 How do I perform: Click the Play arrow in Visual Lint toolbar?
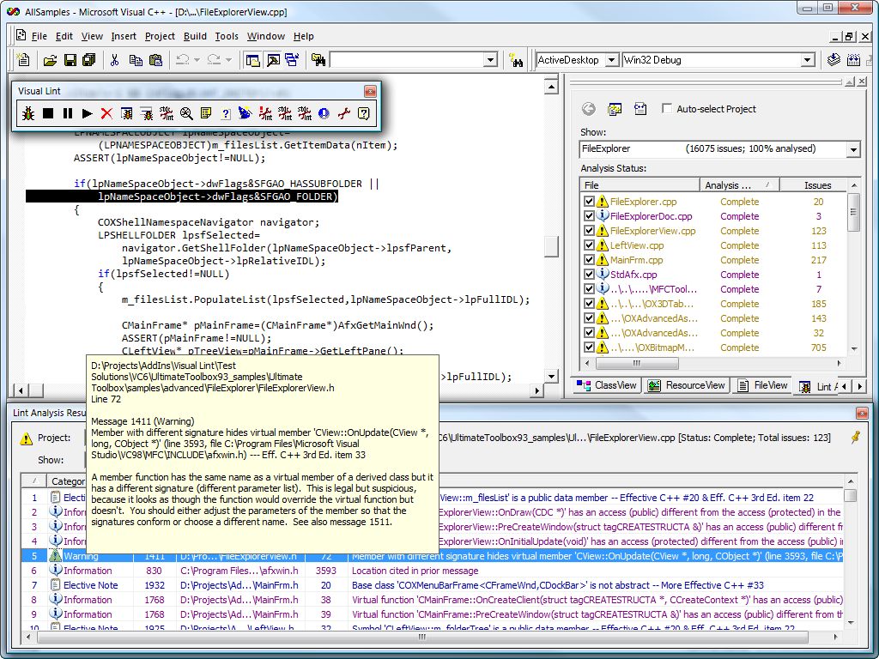(x=87, y=113)
